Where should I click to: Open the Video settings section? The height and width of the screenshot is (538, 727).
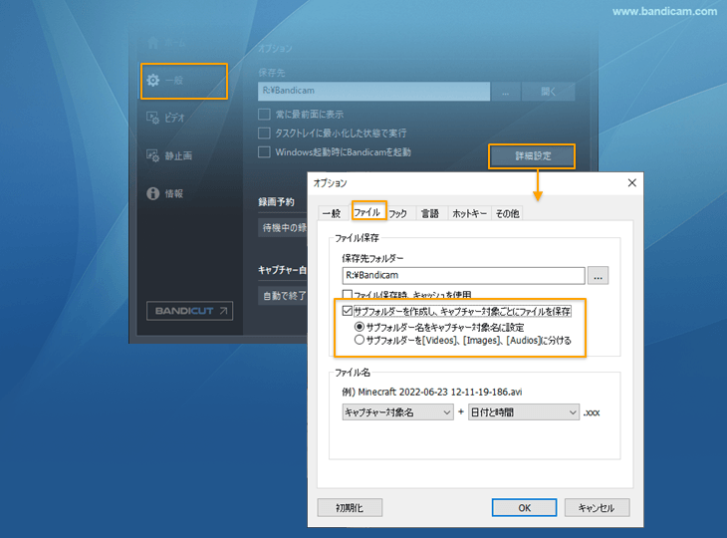[166, 118]
